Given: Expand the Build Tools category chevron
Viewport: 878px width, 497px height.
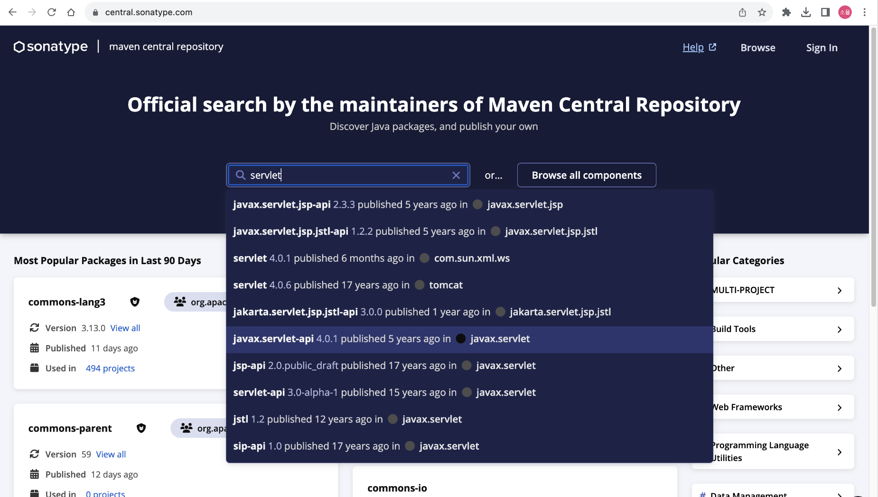Looking at the screenshot, I should point(839,329).
